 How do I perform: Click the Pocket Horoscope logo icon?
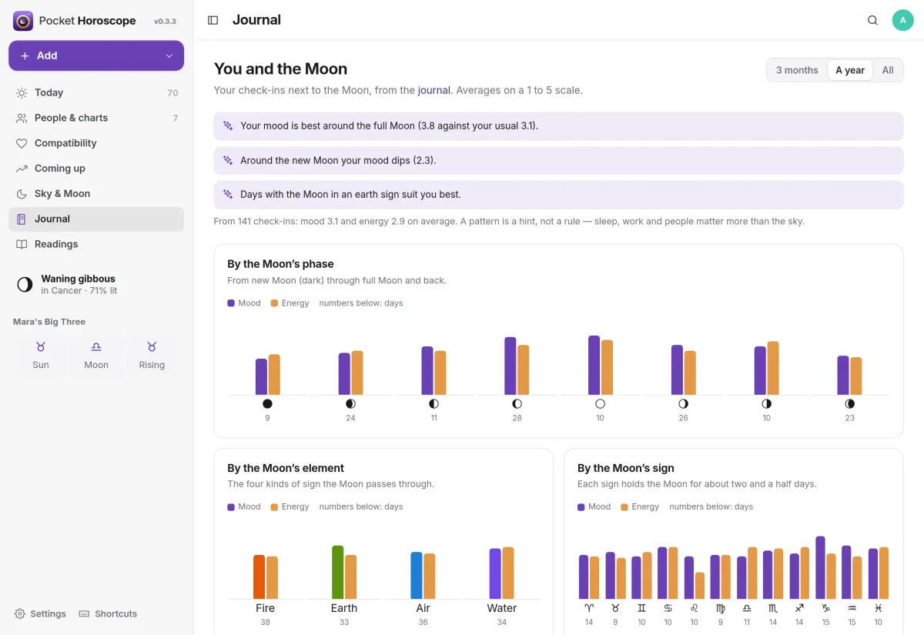[x=23, y=21]
